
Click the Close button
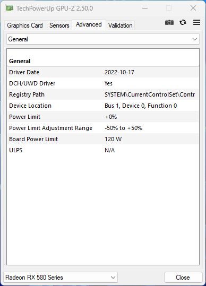tap(183, 277)
